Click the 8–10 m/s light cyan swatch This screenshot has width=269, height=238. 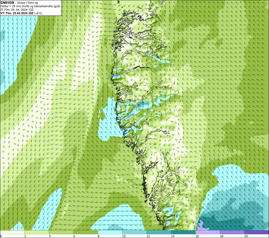pyautogui.click(x=110, y=232)
